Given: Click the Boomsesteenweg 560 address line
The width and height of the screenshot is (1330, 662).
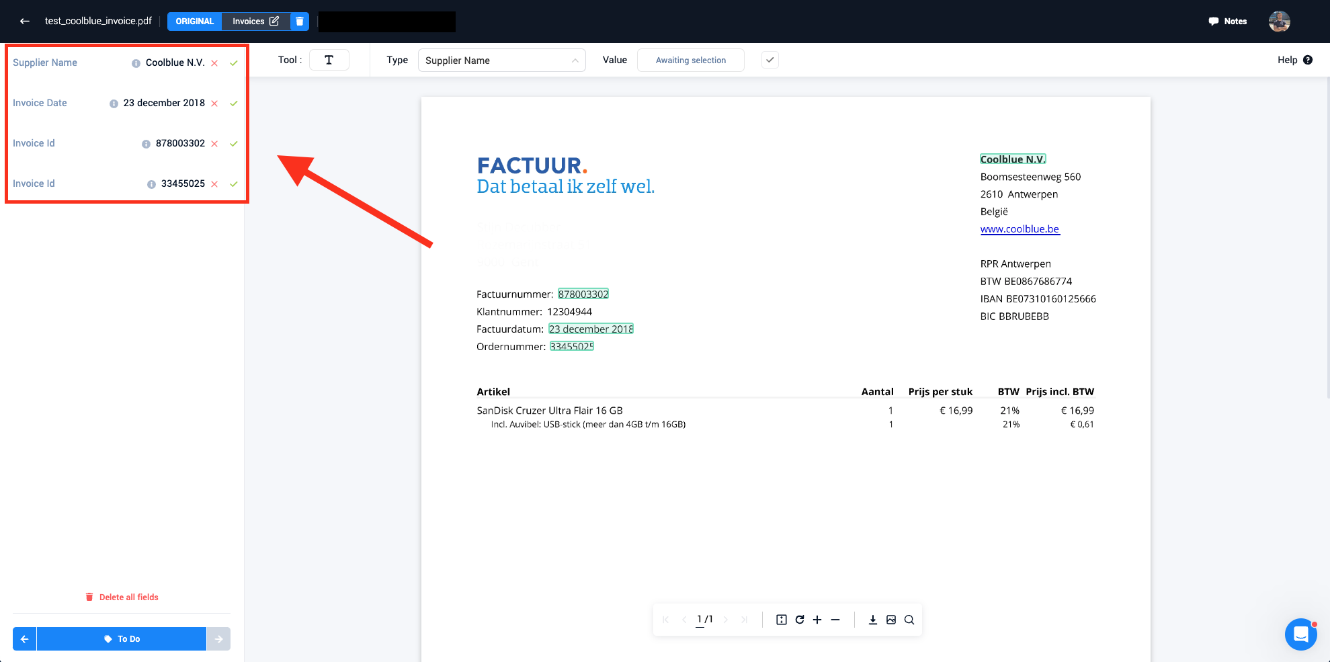Looking at the screenshot, I should (1030, 177).
